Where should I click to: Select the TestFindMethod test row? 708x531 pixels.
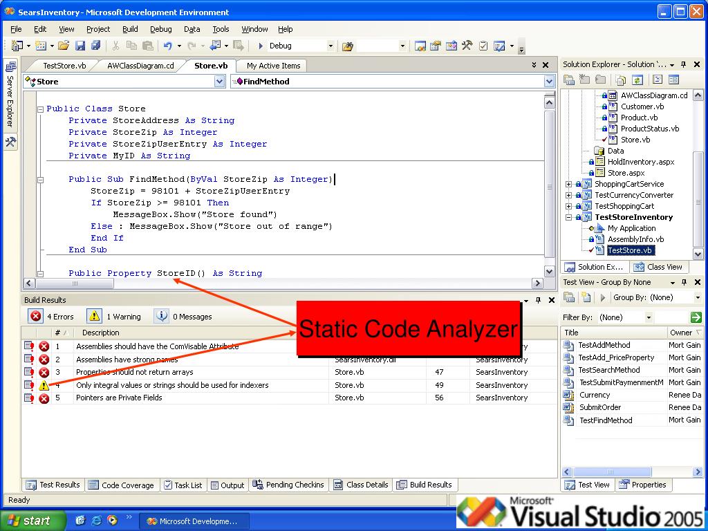pos(632,420)
